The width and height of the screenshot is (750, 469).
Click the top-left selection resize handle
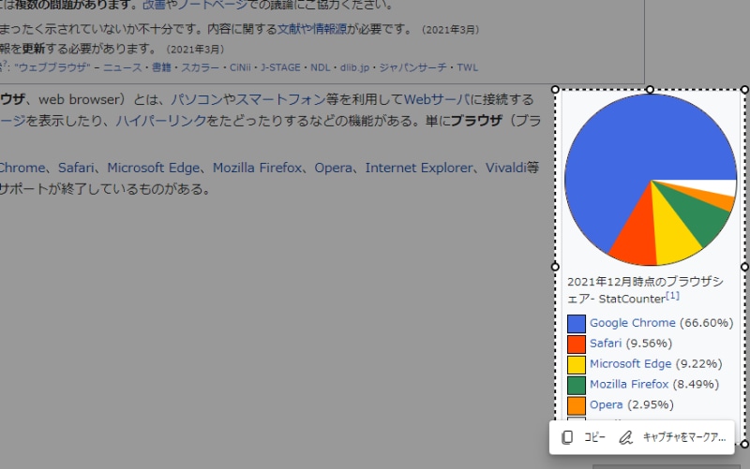pyautogui.click(x=556, y=90)
